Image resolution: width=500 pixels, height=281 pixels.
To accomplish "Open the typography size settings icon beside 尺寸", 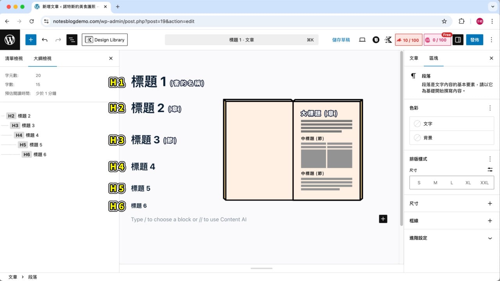I will (x=490, y=169).
